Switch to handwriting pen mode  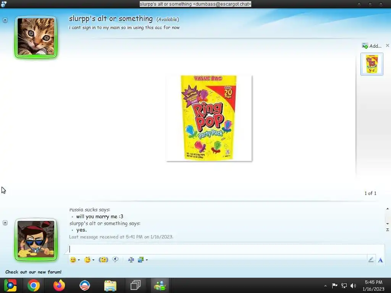[x=371, y=260]
